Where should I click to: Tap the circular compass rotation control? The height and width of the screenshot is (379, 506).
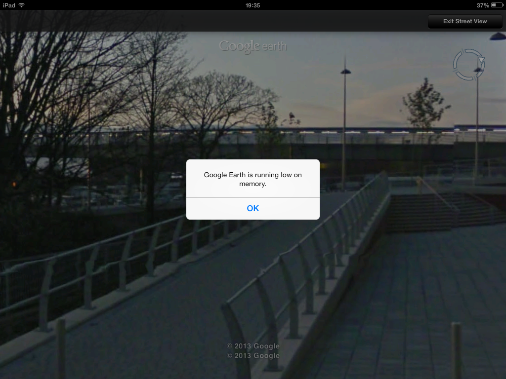[468, 65]
